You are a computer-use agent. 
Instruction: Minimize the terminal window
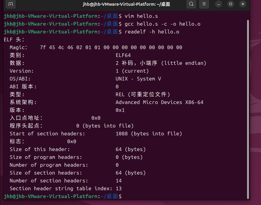pyautogui.click(x=219, y=4)
